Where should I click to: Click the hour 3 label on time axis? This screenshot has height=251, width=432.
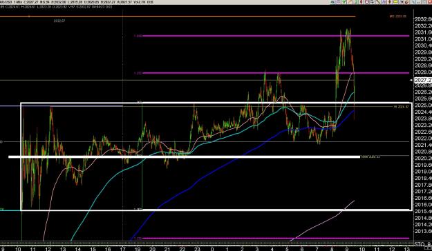click(x=256, y=249)
